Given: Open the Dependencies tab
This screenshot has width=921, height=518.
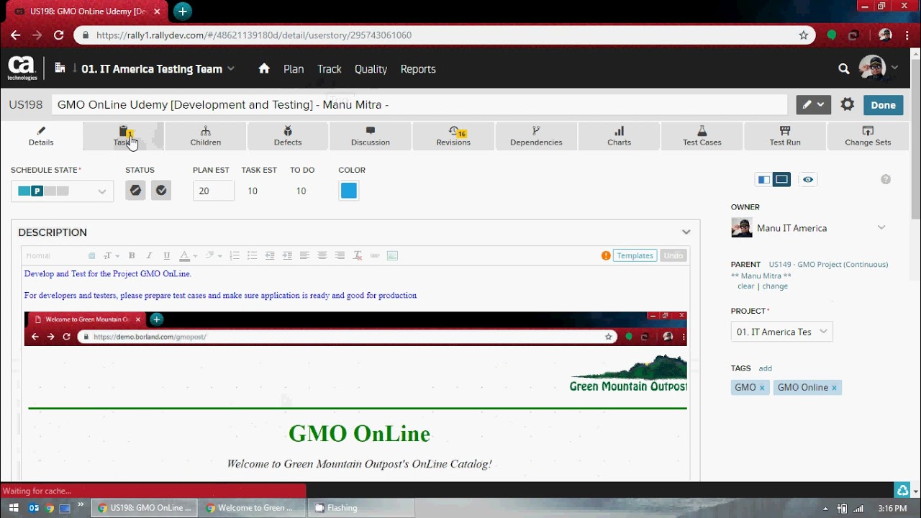Looking at the screenshot, I should (536, 136).
